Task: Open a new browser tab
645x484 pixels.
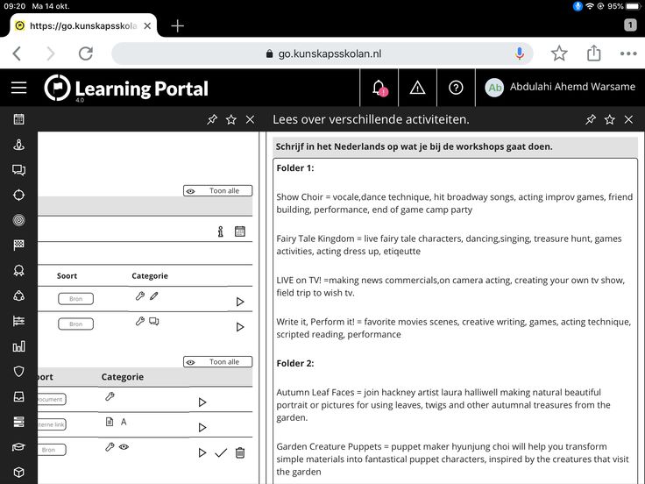Action: pos(177,26)
